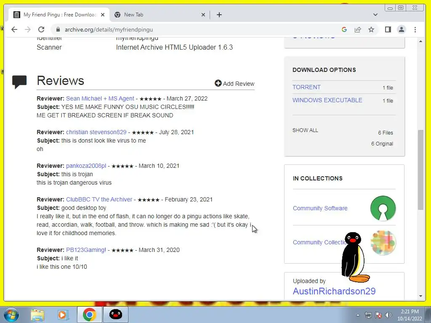Open reviewer christian stevenson829 profile
This screenshot has height=323, width=431.
tap(96, 132)
